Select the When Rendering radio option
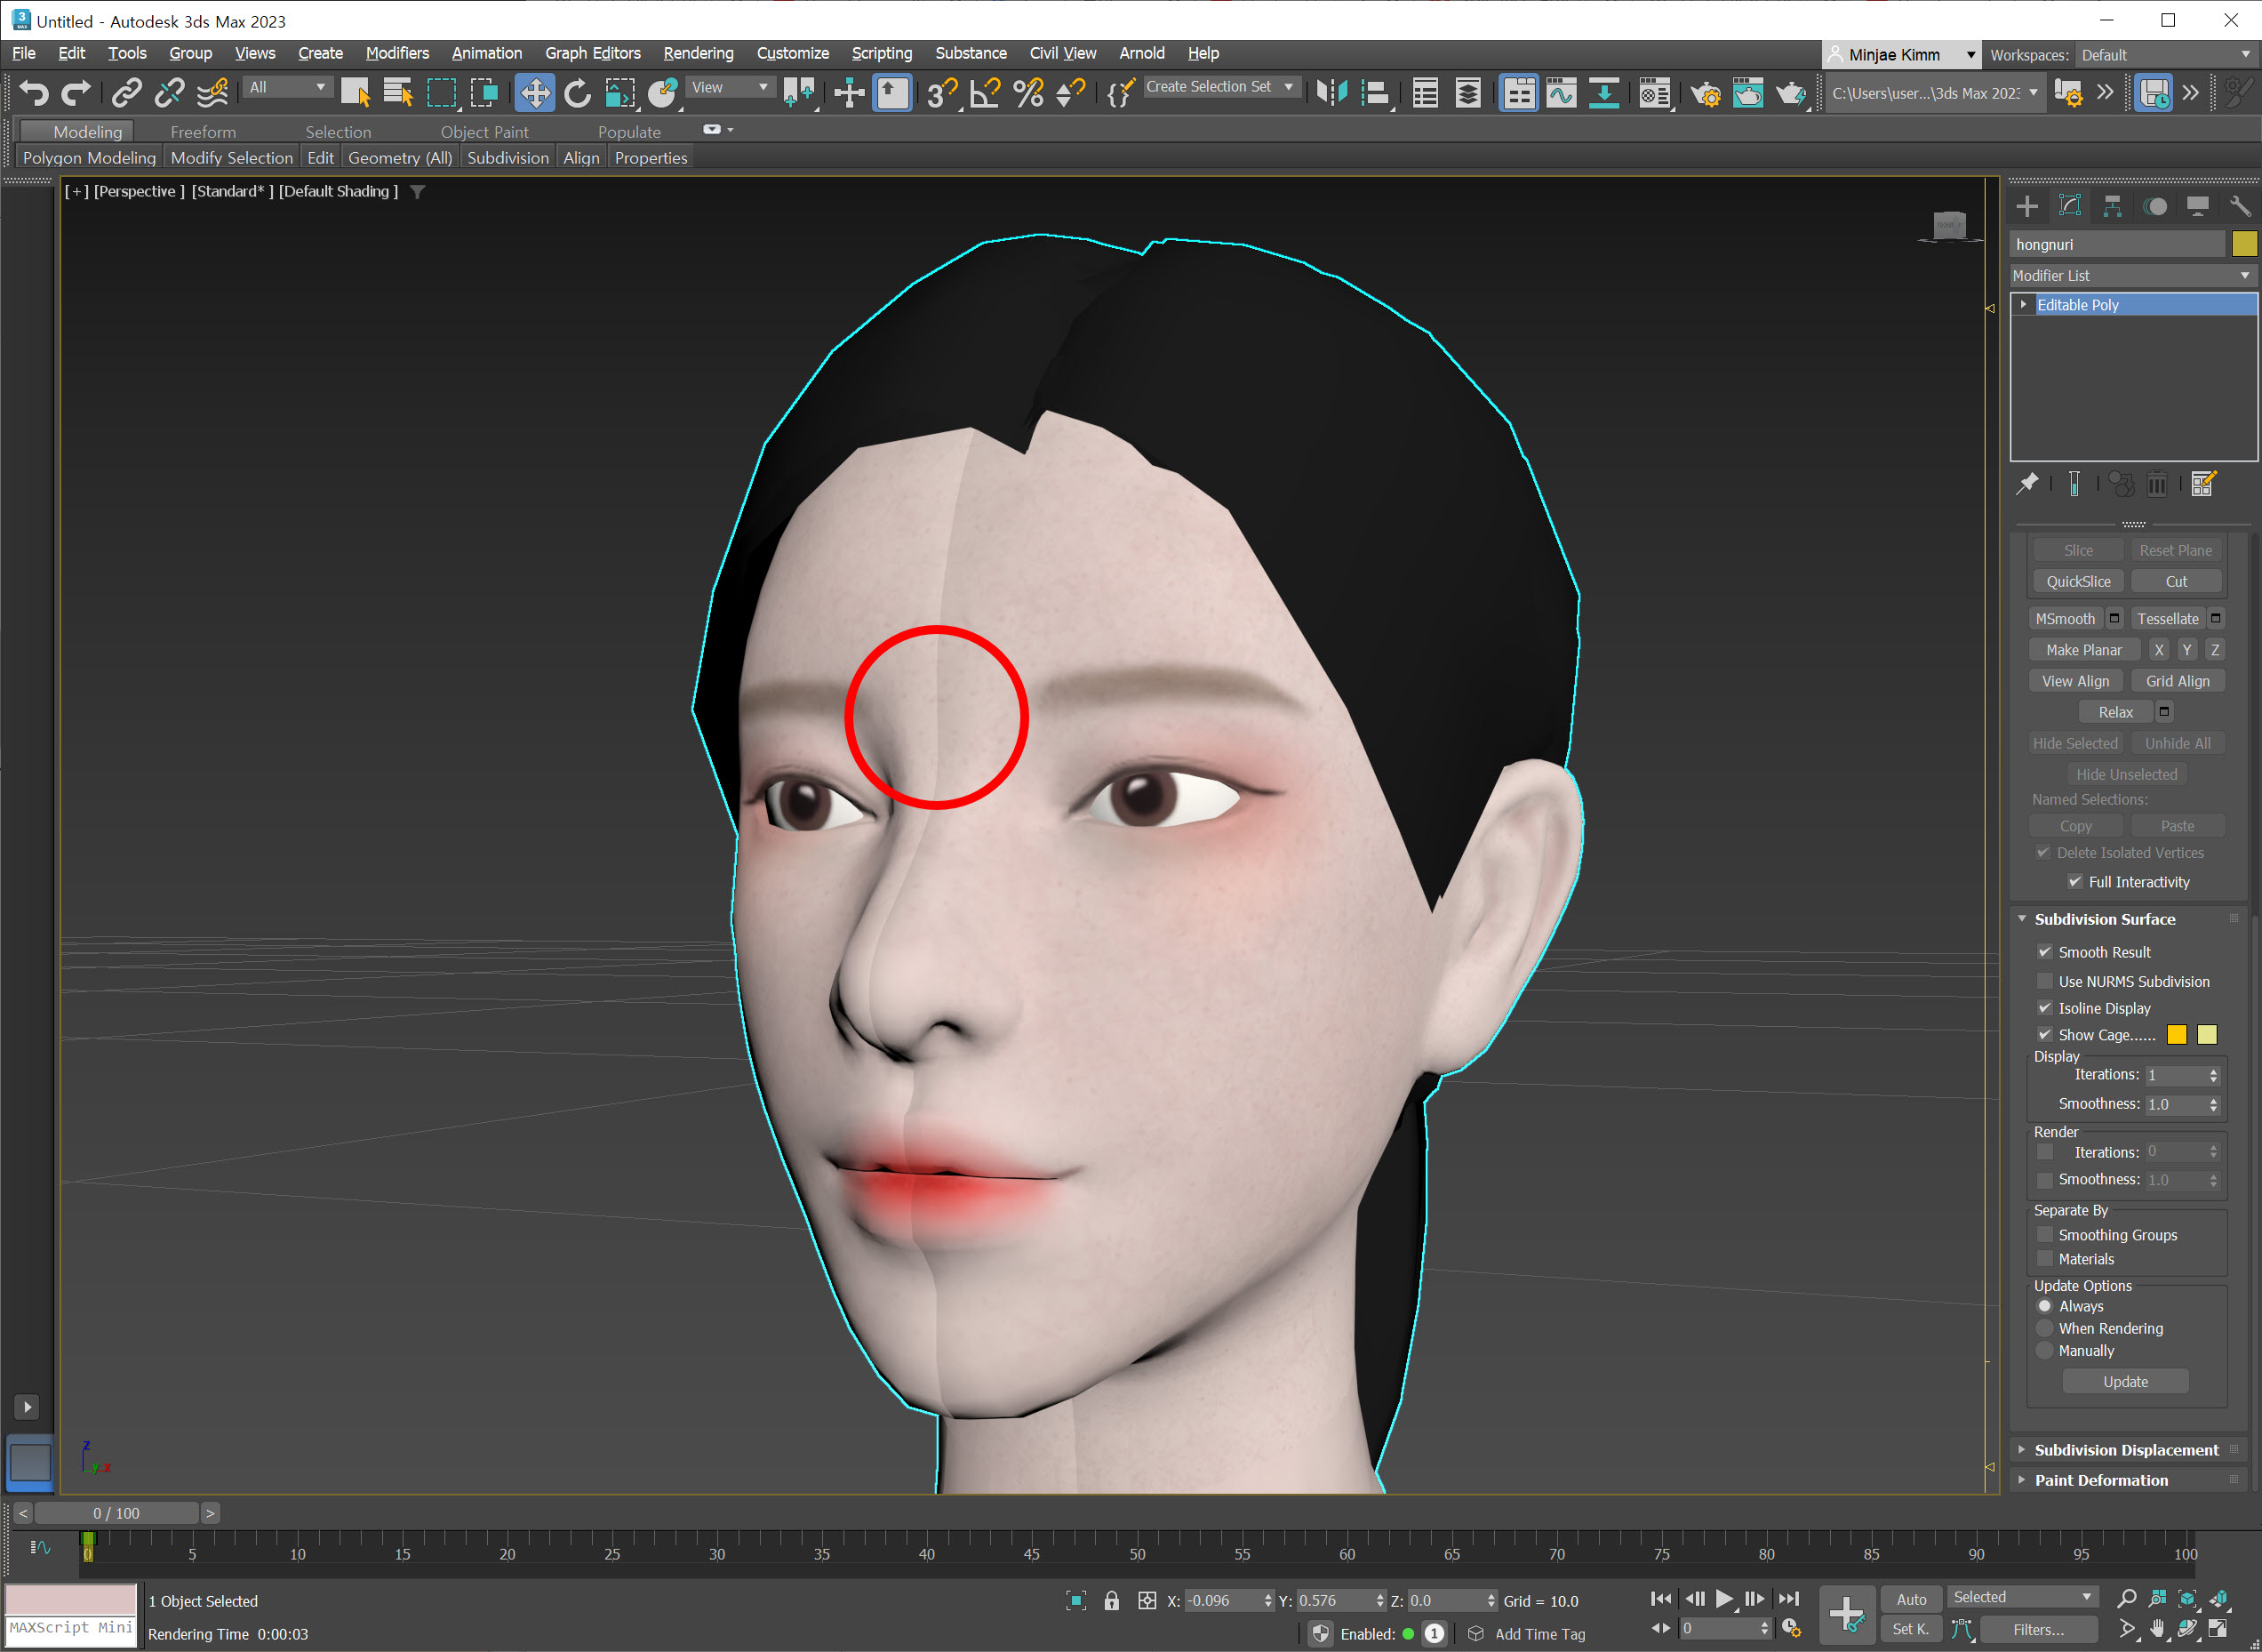The width and height of the screenshot is (2262, 1652). 2045,1328
